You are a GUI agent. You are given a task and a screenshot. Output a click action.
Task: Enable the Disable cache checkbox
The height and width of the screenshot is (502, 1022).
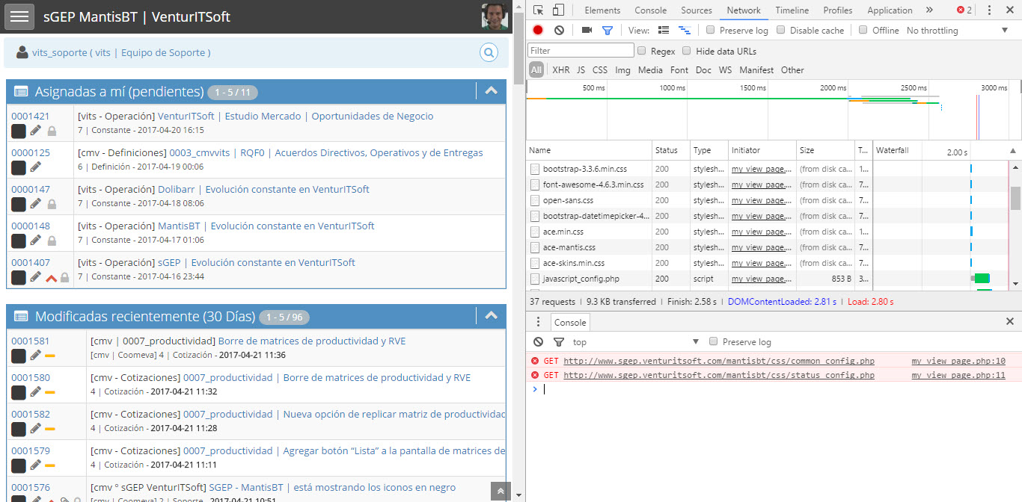click(x=781, y=31)
